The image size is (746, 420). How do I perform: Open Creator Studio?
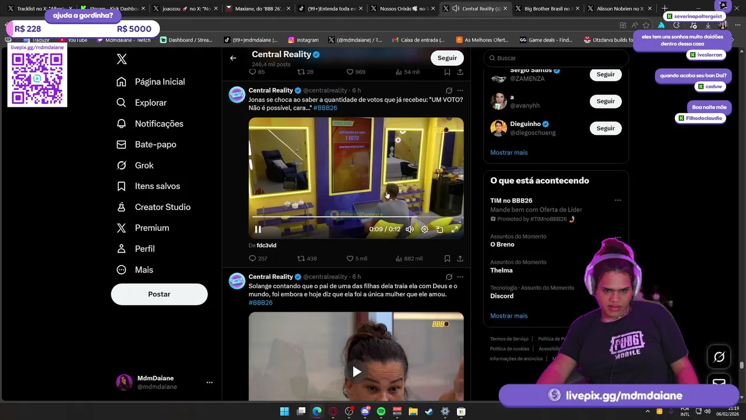point(153,207)
